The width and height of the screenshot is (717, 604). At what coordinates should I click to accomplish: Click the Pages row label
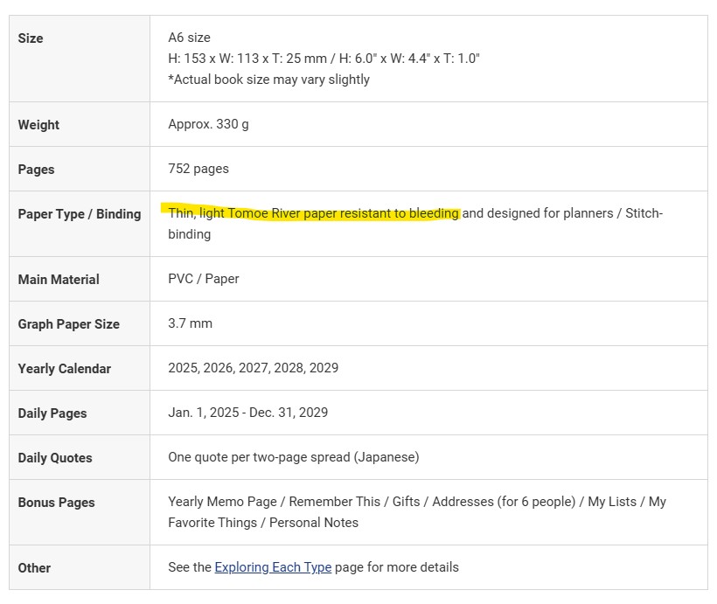(x=36, y=170)
